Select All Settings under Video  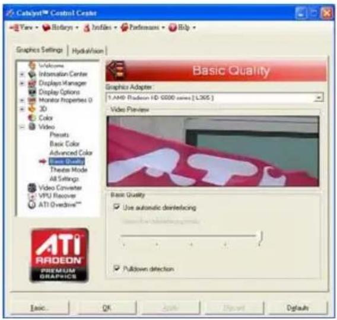click(x=64, y=178)
